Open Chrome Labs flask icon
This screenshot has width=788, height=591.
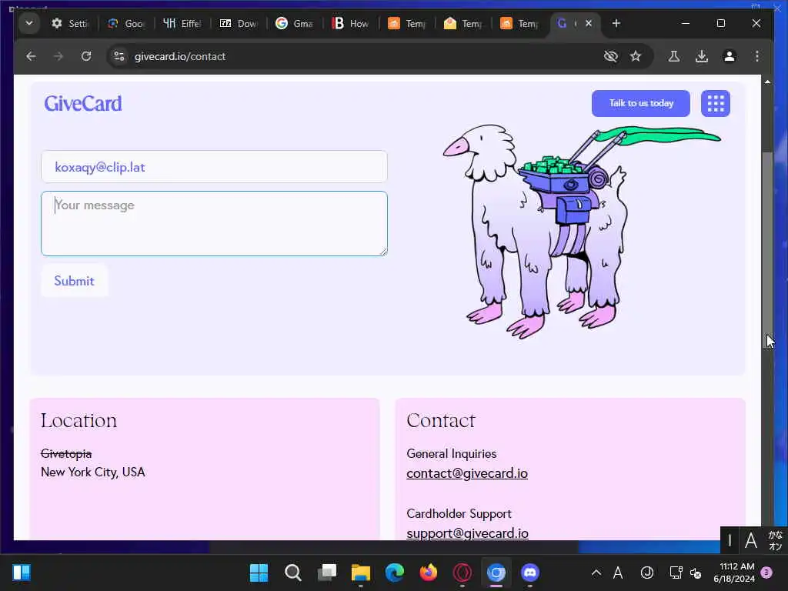[x=674, y=56]
